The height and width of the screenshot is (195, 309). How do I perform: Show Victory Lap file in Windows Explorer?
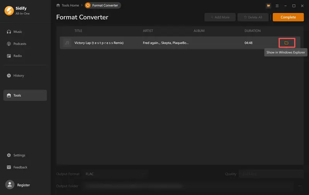[287, 43]
